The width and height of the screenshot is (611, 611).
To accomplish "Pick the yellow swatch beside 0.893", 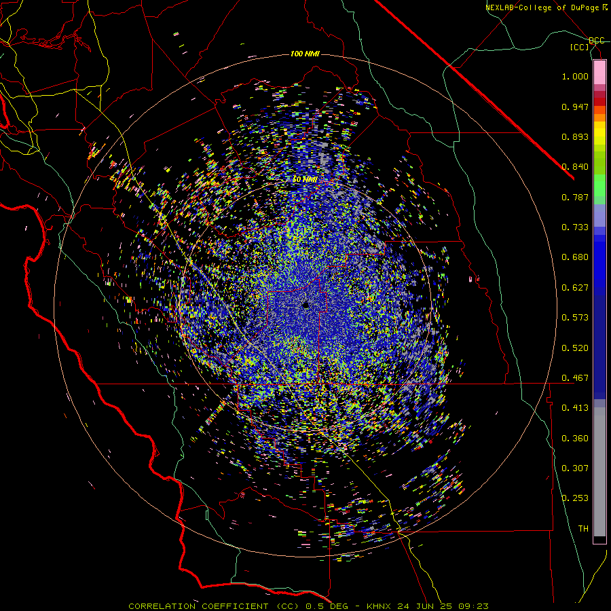I will [x=599, y=136].
